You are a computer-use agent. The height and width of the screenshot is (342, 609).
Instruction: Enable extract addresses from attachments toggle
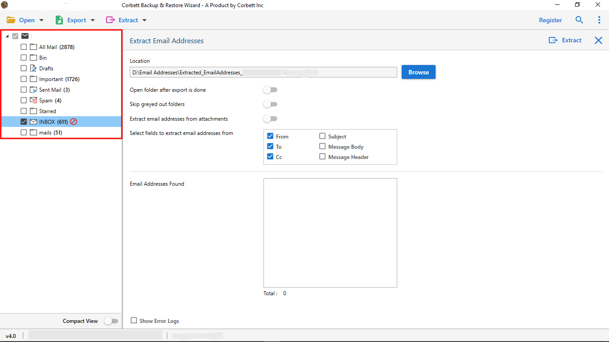(270, 119)
